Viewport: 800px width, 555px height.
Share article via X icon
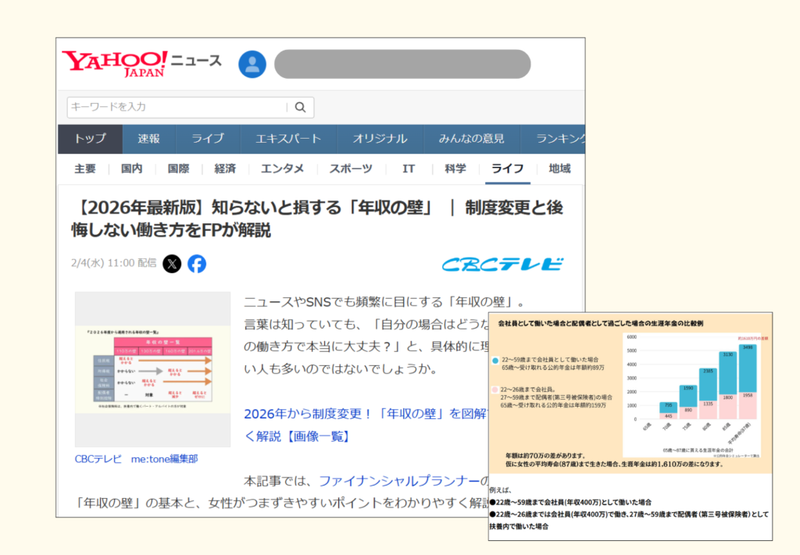tap(172, 264)
